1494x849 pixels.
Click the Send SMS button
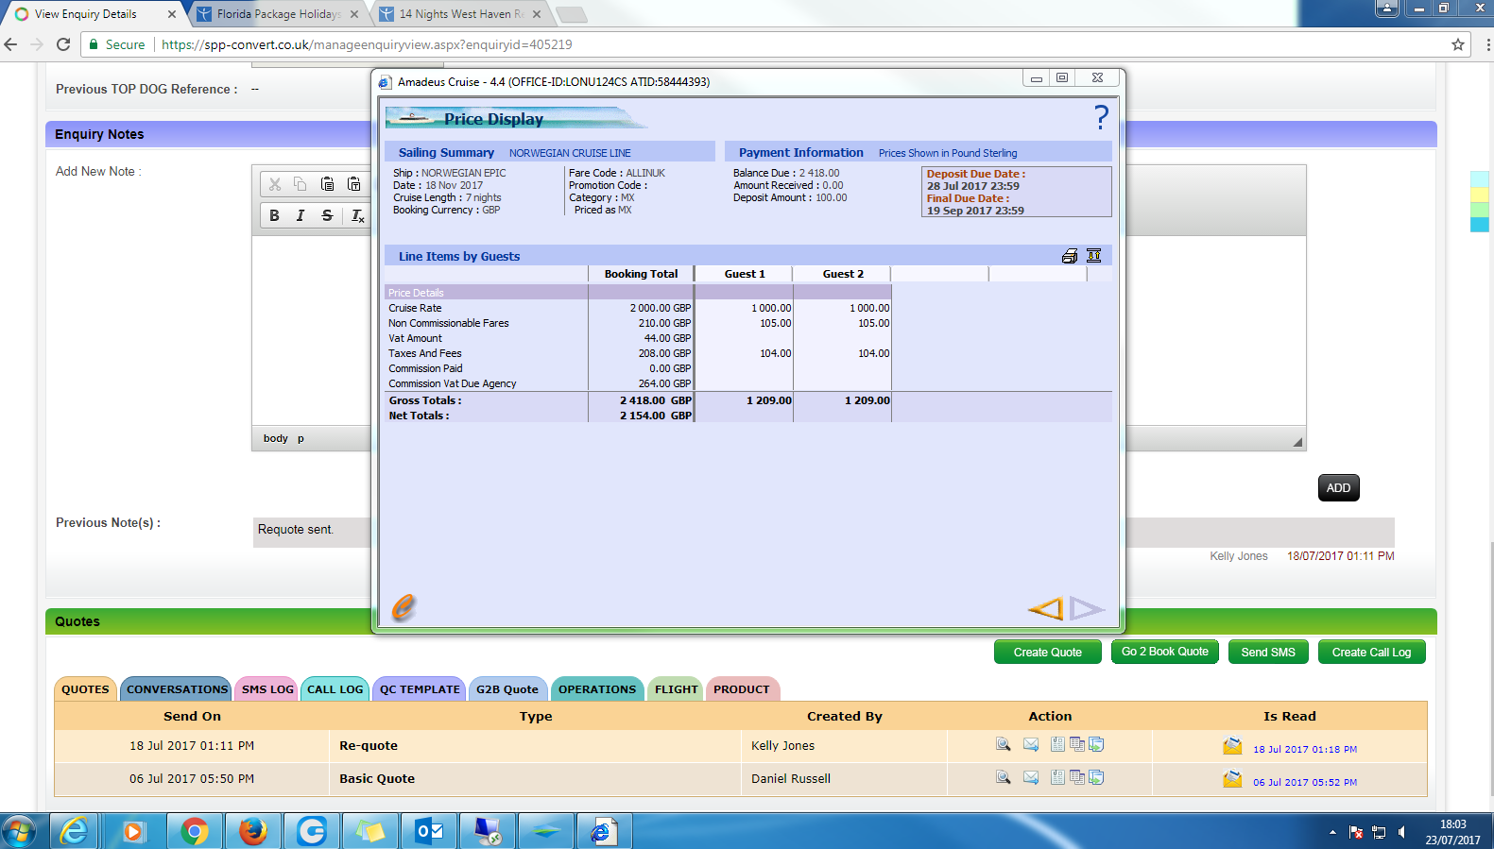[x=1268, y=652]
